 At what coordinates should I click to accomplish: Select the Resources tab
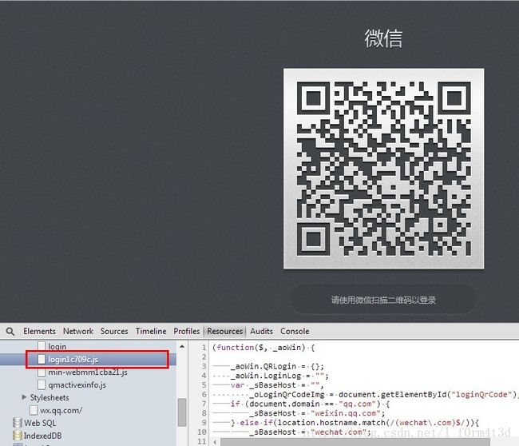(224, 331)
